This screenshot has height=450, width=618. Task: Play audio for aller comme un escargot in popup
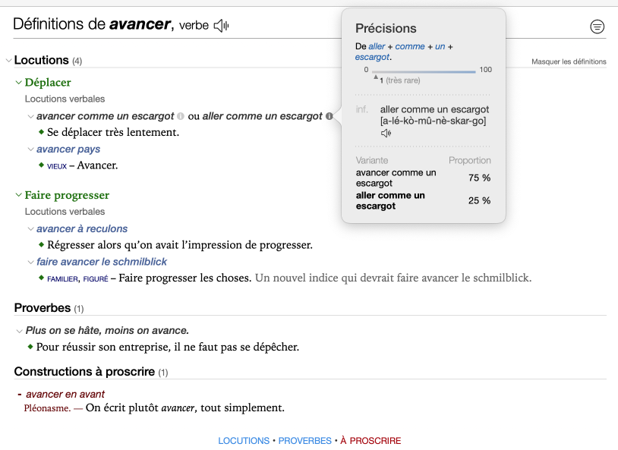386,134
